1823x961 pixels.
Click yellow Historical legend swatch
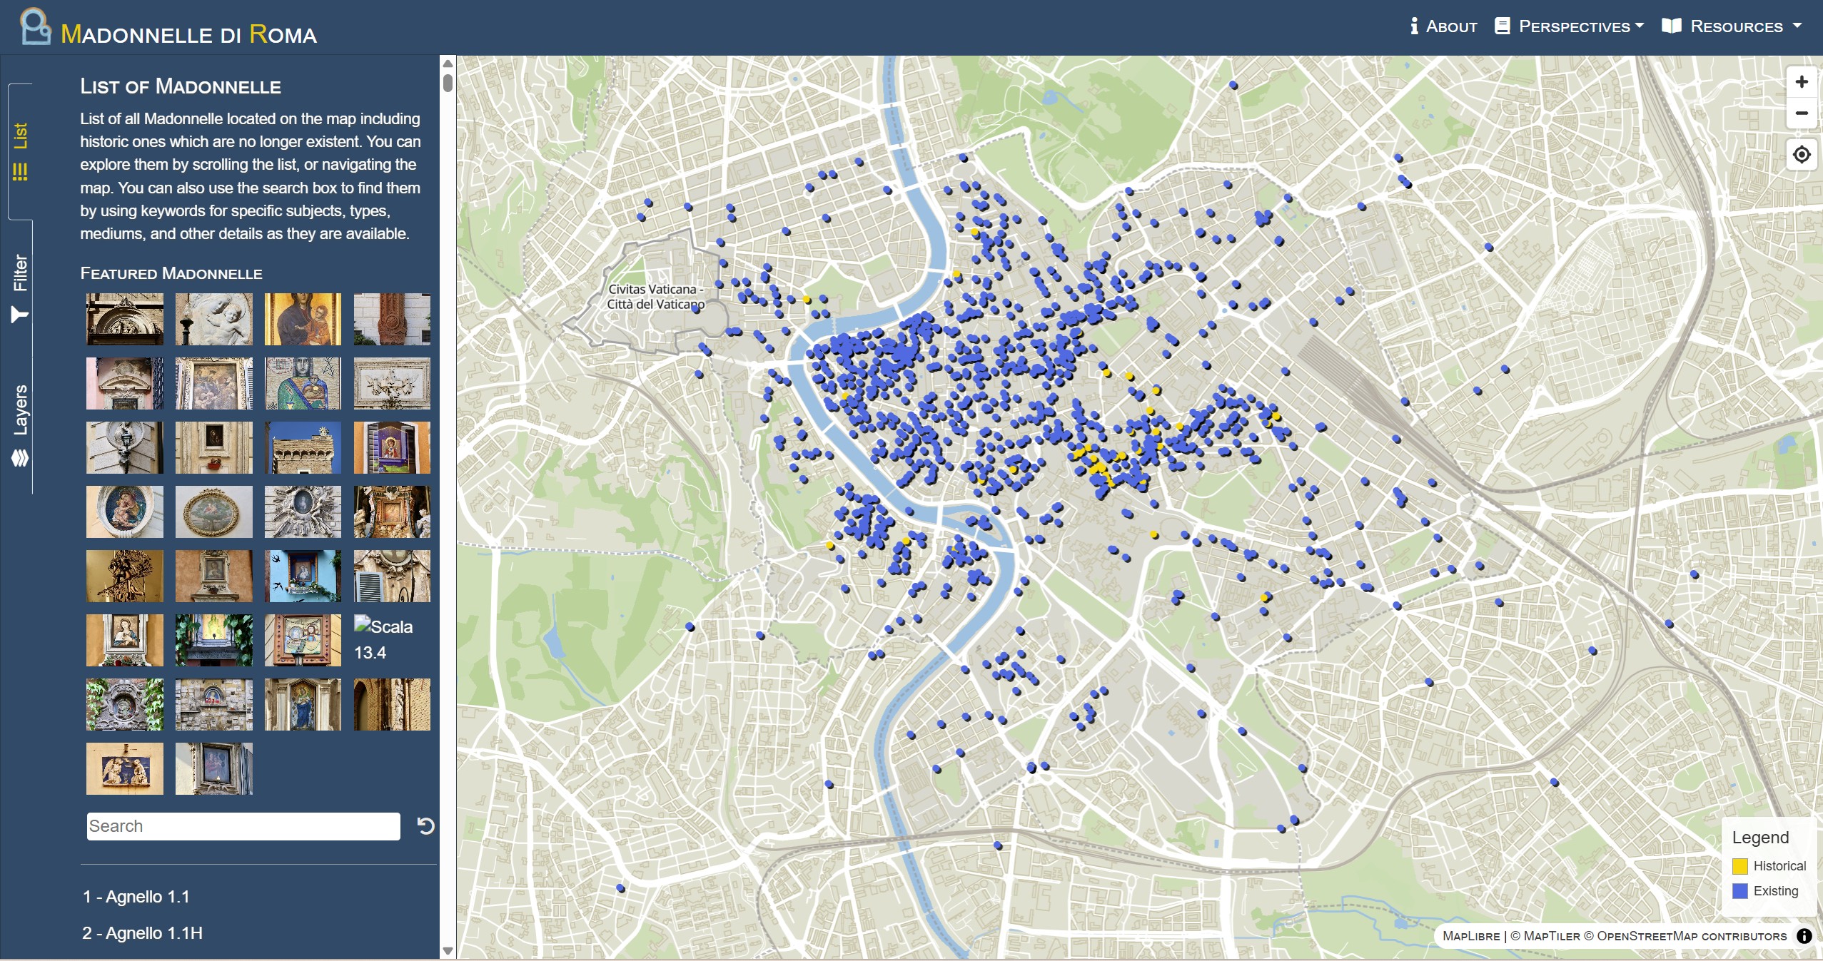[1739, 866]
